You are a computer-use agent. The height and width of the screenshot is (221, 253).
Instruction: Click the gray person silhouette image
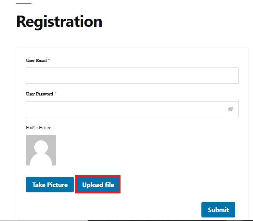41,150
